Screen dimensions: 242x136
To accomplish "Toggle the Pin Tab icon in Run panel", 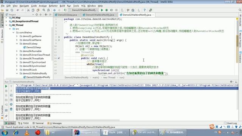I will pyautogui.click(x=6, y=116).
